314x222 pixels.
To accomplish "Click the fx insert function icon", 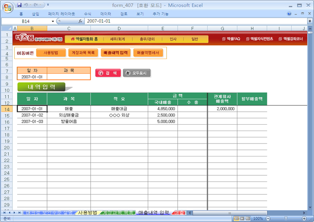I will tap(80, 21).
